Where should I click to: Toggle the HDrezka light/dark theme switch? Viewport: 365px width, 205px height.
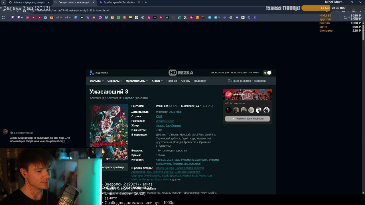(267, 73)
